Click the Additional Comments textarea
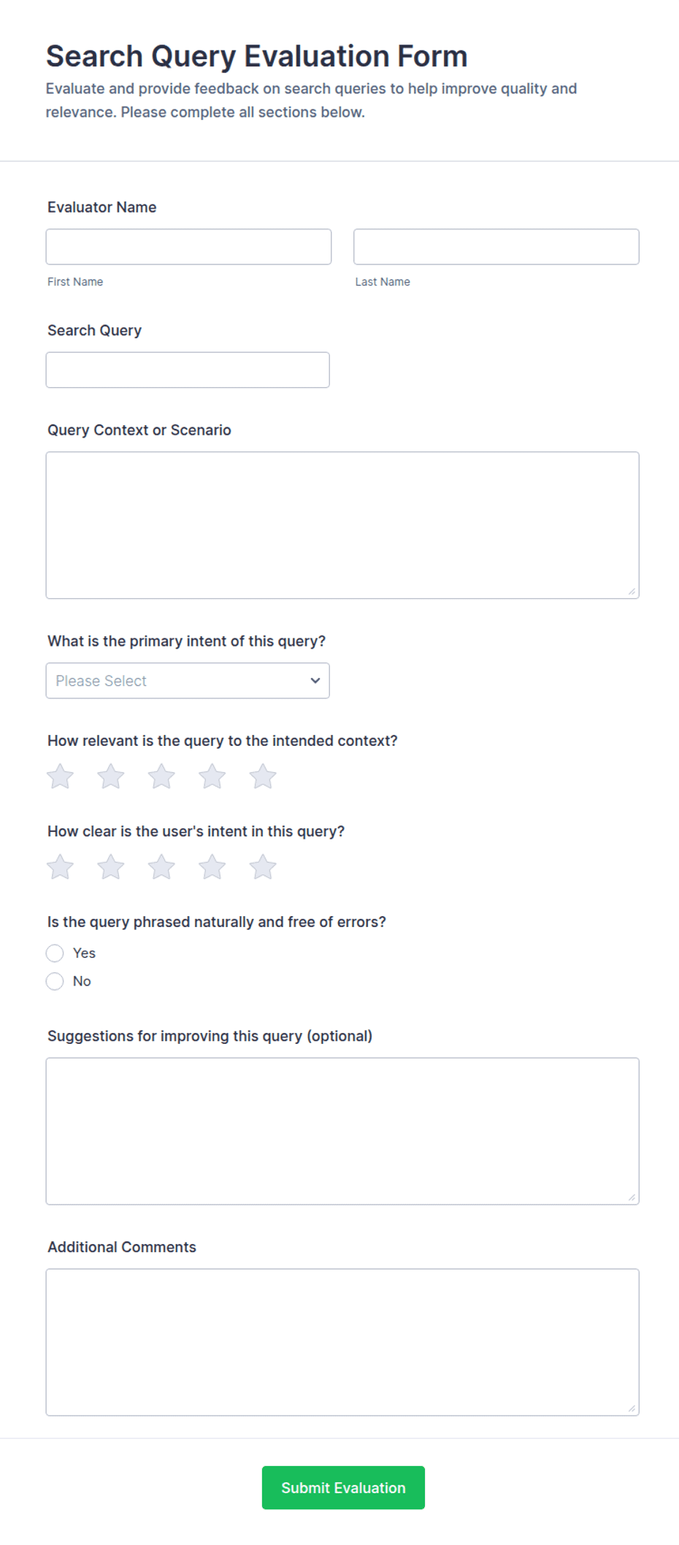Screen dimensions: 679x1545 (342, 1342)
